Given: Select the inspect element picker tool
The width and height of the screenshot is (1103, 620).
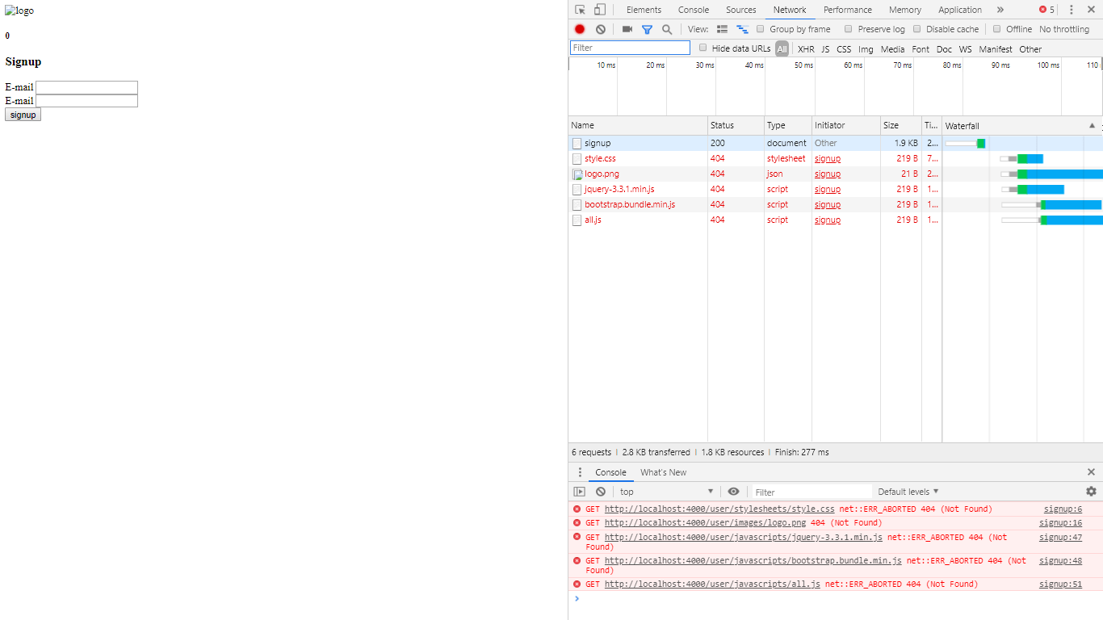Looking at the screenshot, I should tap(578, 9).
